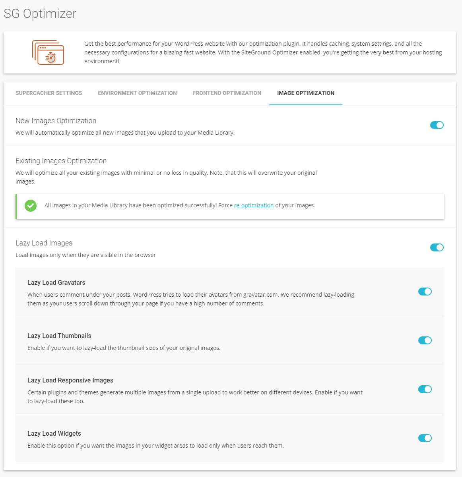Viewport: 462px width, 477px height.
Task: Click the green success checkmark icon
Action: click(31, 206)
